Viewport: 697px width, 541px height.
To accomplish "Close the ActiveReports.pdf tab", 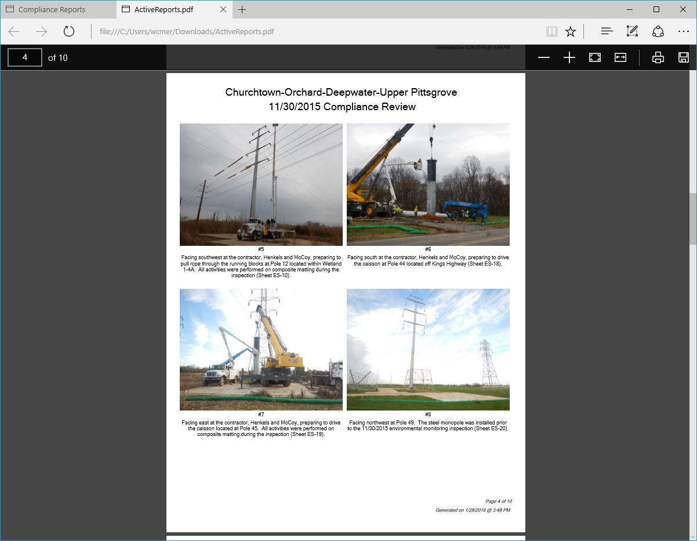I will [224, 9].
